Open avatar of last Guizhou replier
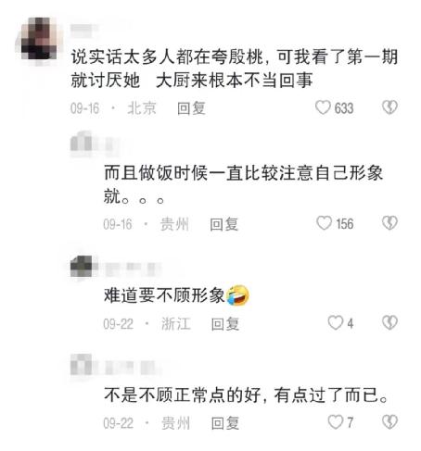 (81, 365)
